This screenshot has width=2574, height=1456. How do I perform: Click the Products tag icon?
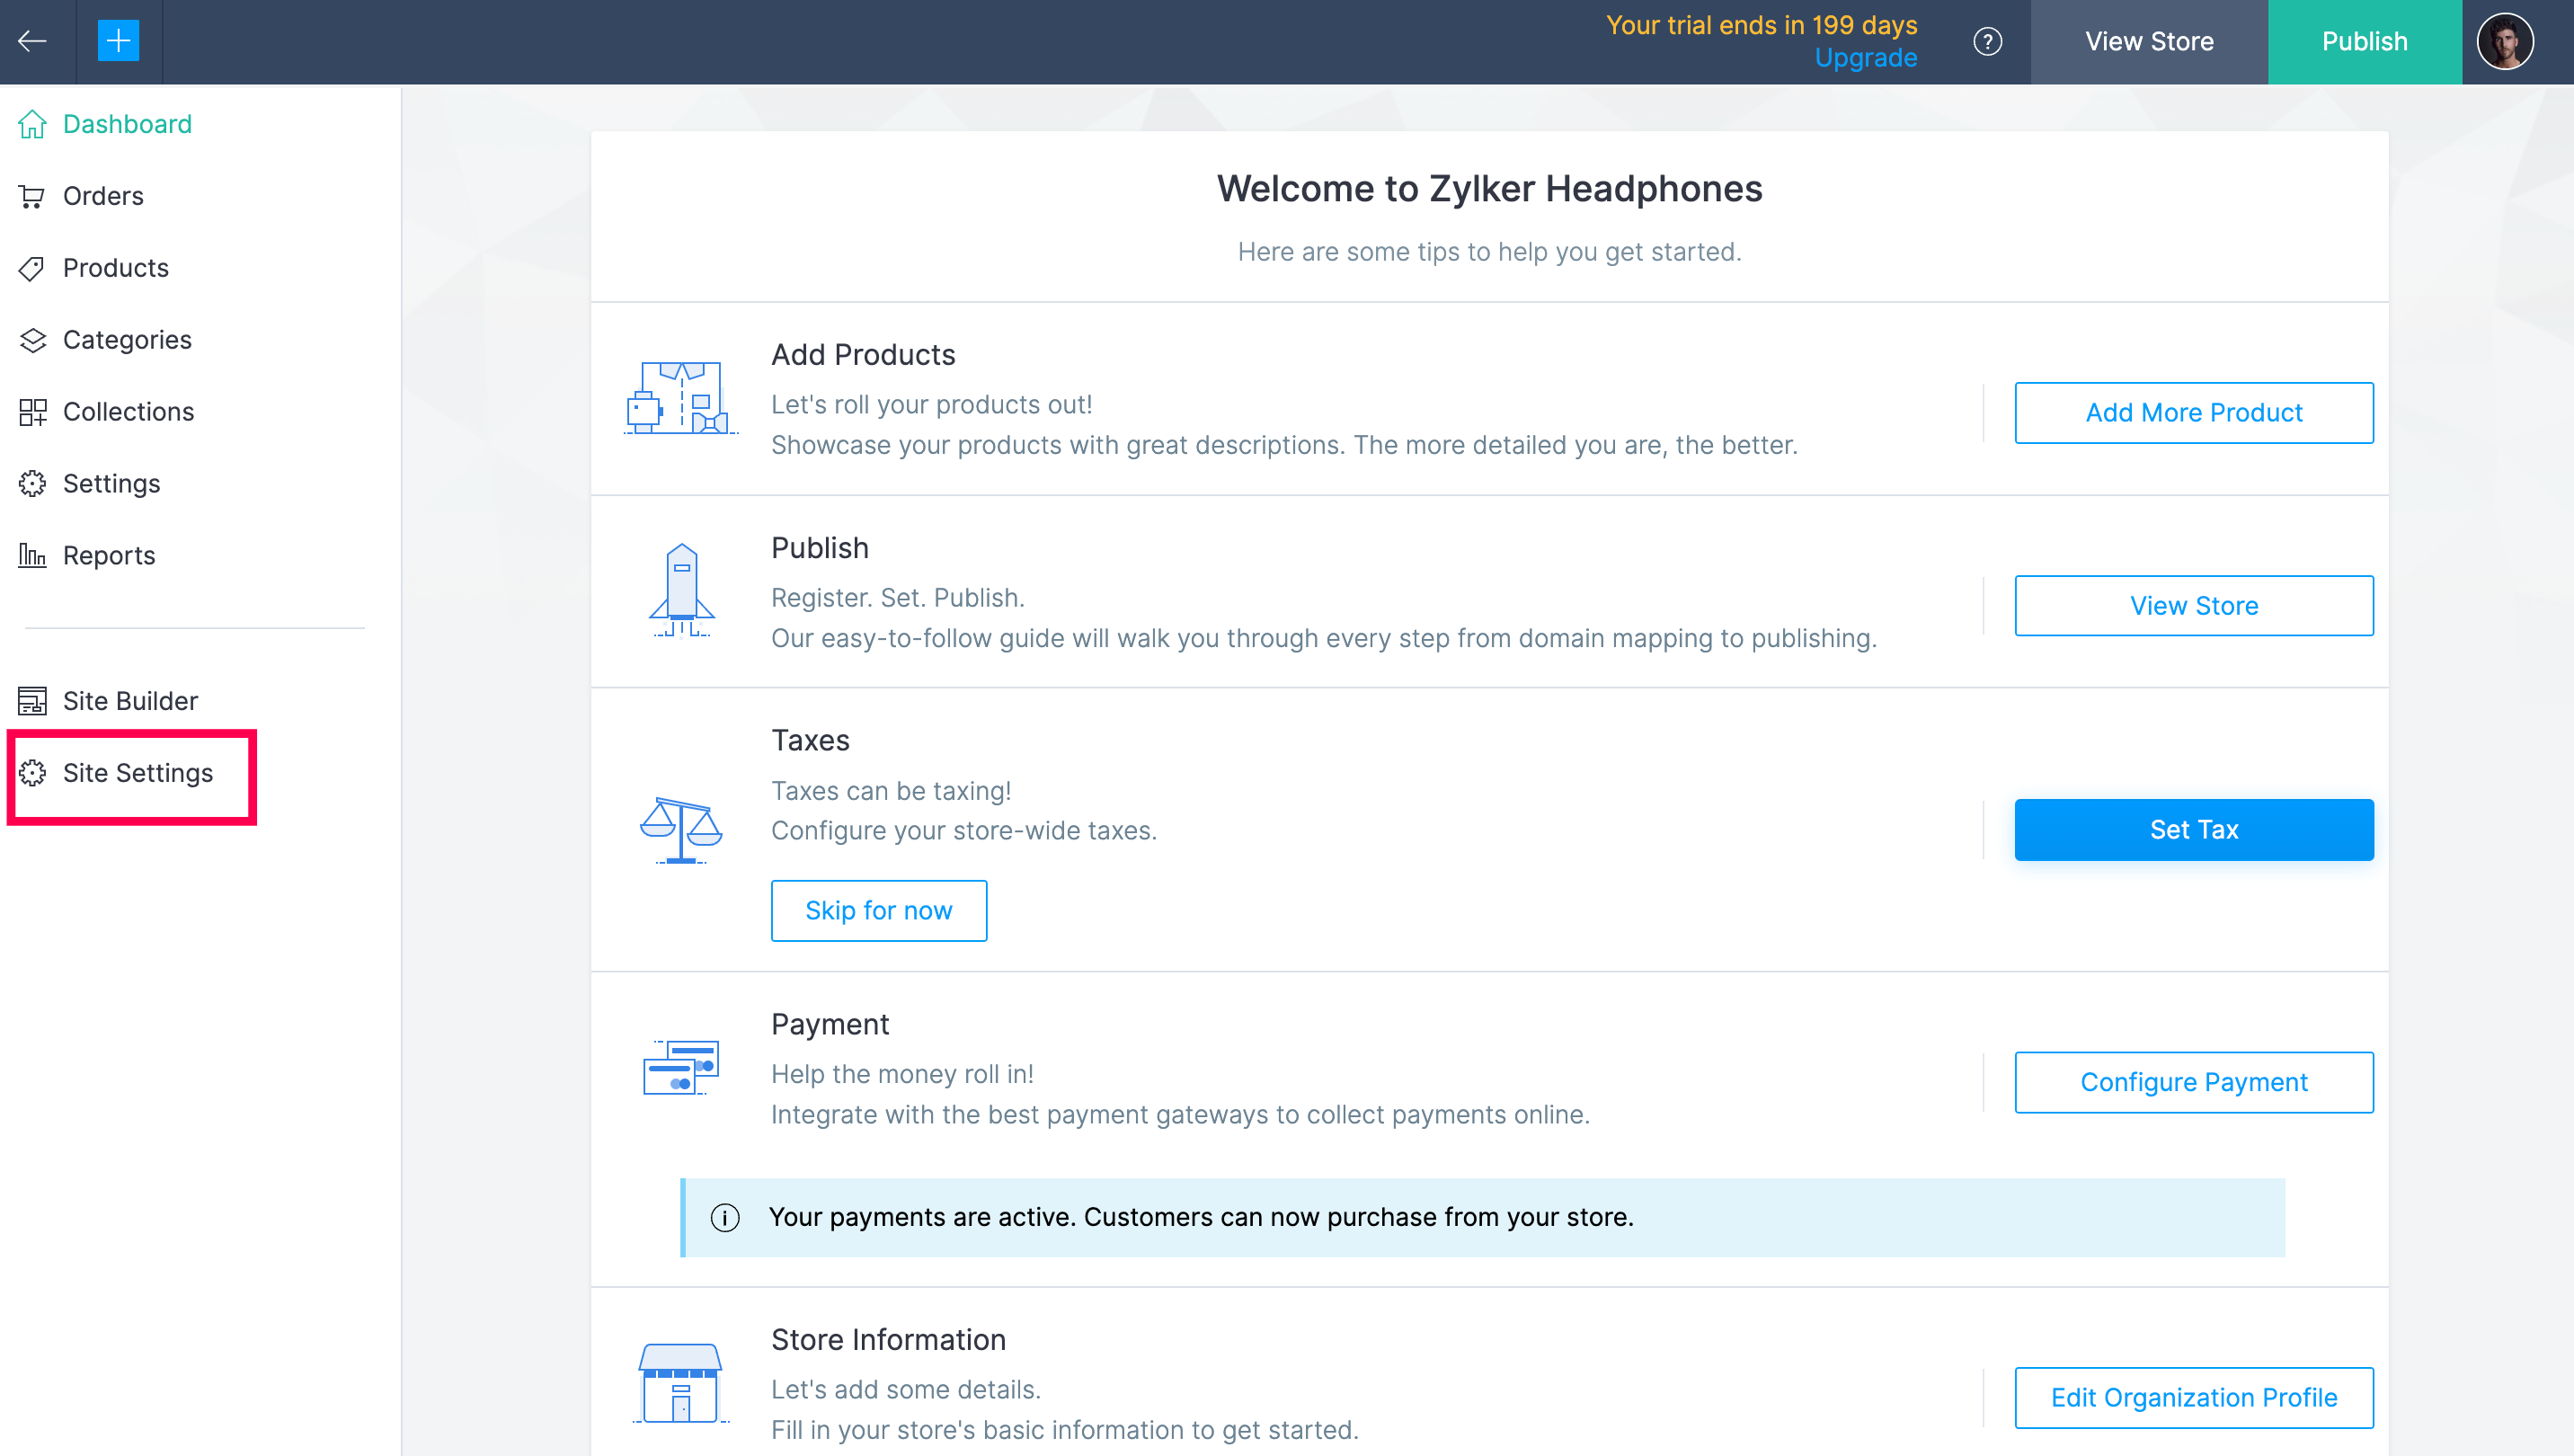[x=32, y=268]
